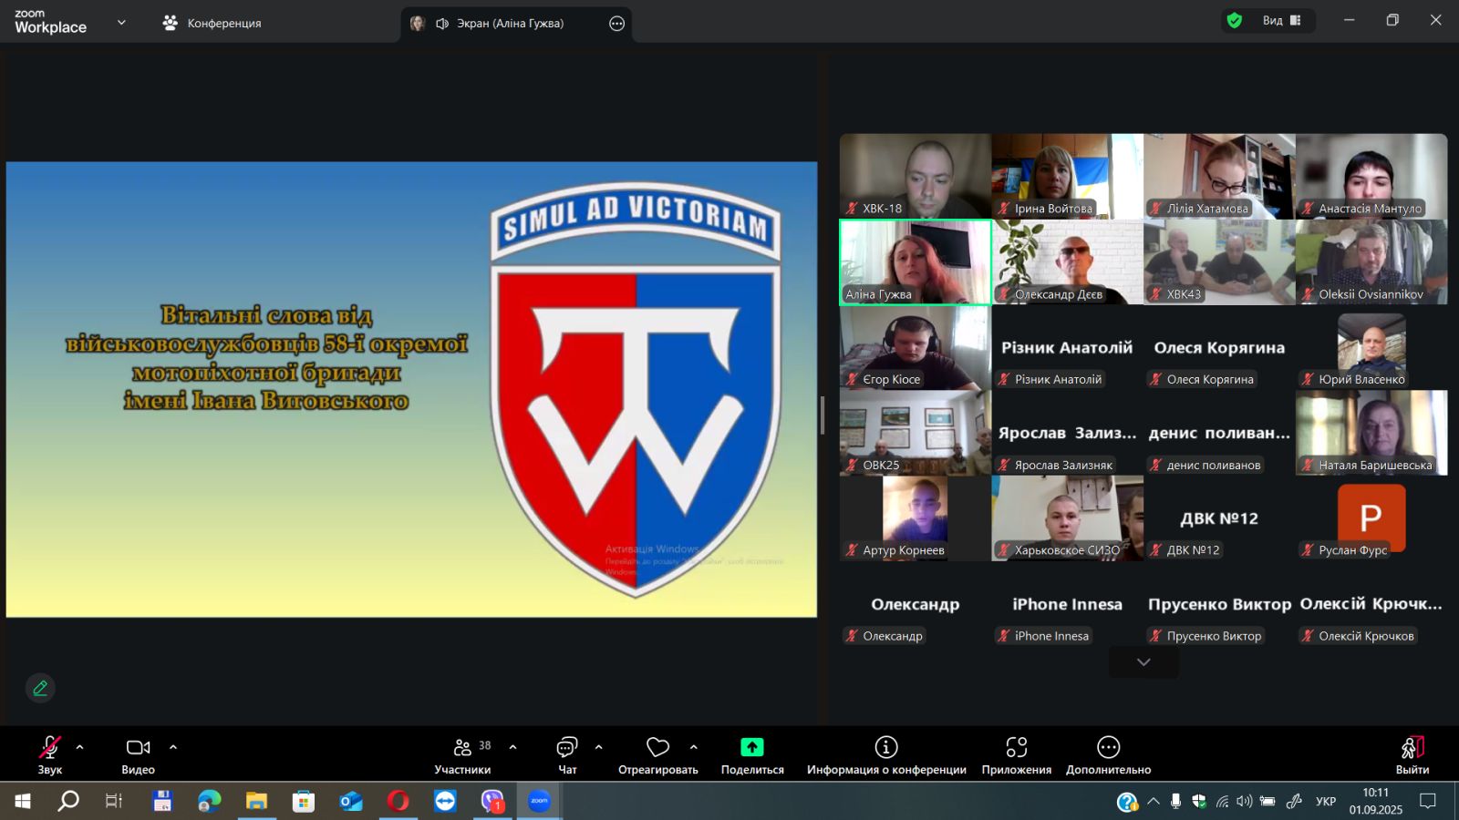
Task: Toggle camera with the Видео button
Action: pos(138,748)
